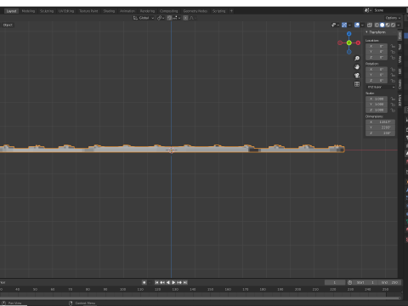408x306 pixels.
Task: Toggle the show gizmo button
Action: point(344,25)
